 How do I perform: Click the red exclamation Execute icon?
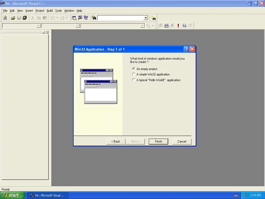178,26
